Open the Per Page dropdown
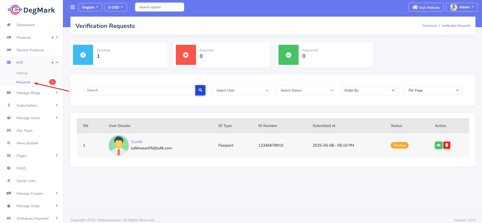Viewport: 482px width, 223px height. [434, 90]
